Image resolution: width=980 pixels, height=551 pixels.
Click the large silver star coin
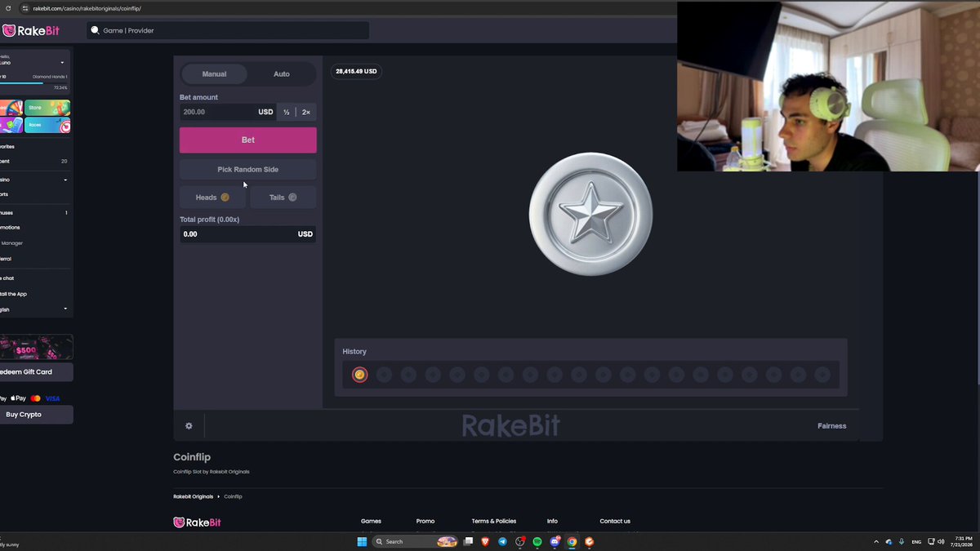pyautogui.click(x=590, y=214)
